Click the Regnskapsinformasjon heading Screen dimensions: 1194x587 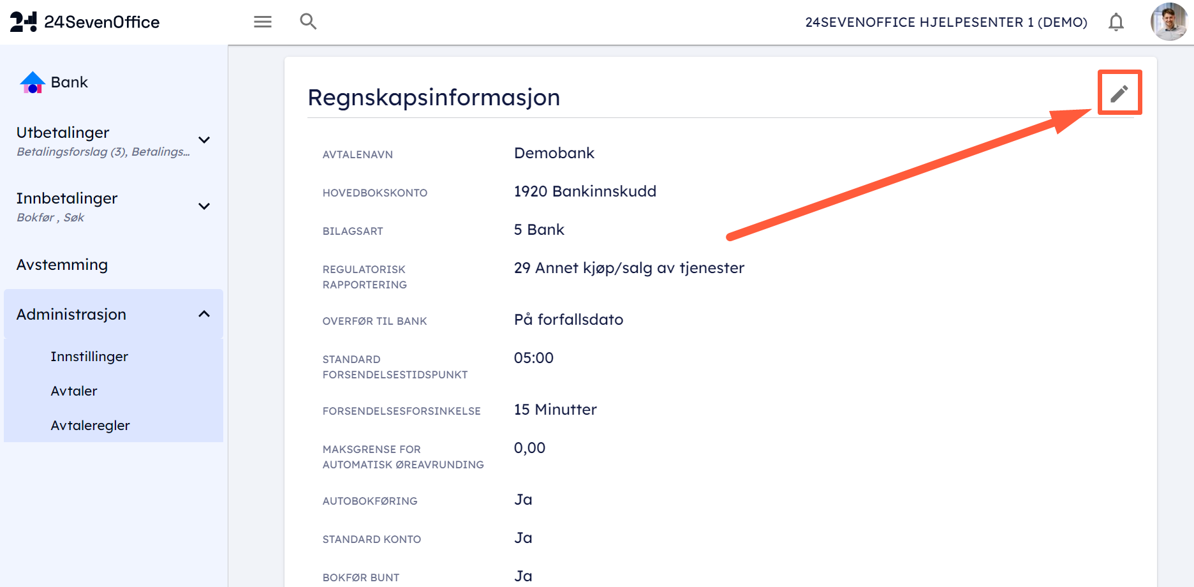(x=434, y=98)
